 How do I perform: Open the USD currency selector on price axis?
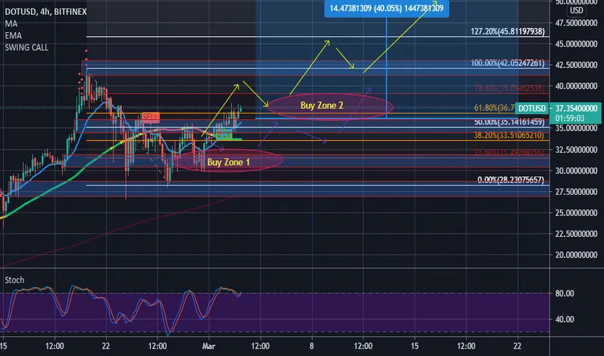576,10
